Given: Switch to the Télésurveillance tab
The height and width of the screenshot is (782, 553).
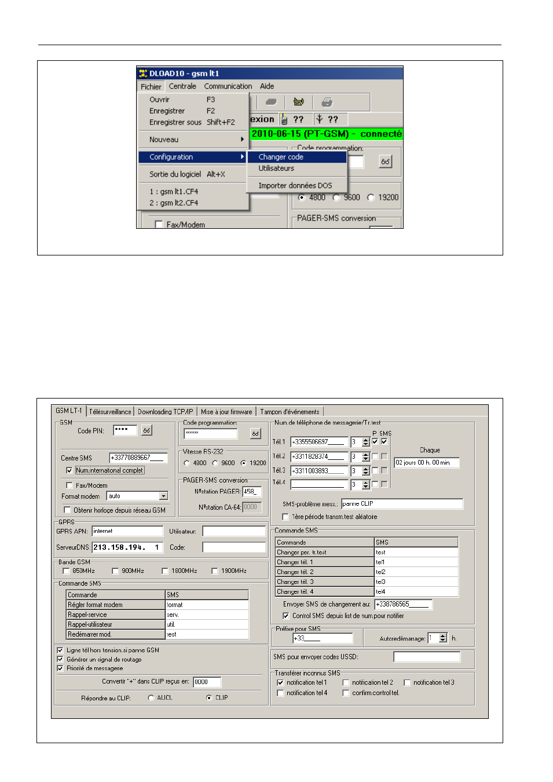Looking at the screenshot, I should click(x=110, y=412).
